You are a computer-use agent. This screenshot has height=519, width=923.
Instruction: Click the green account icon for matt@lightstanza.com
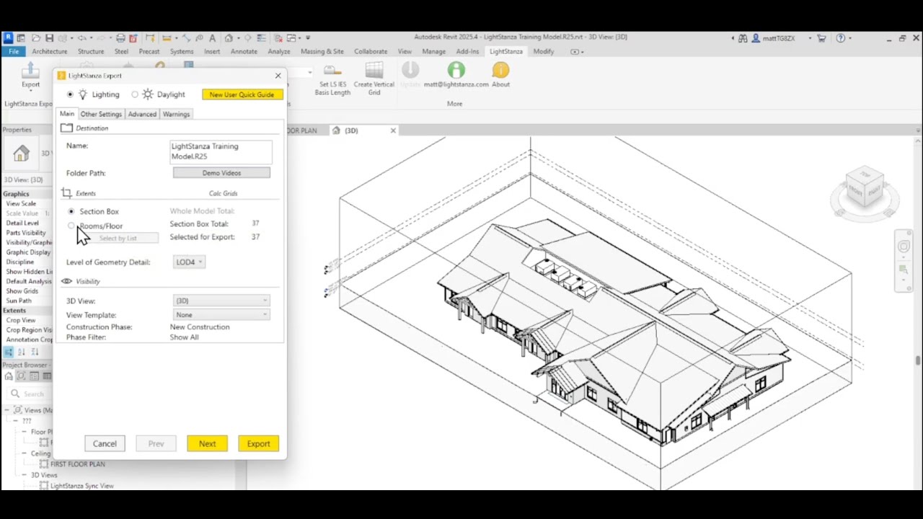click(456, 71)
